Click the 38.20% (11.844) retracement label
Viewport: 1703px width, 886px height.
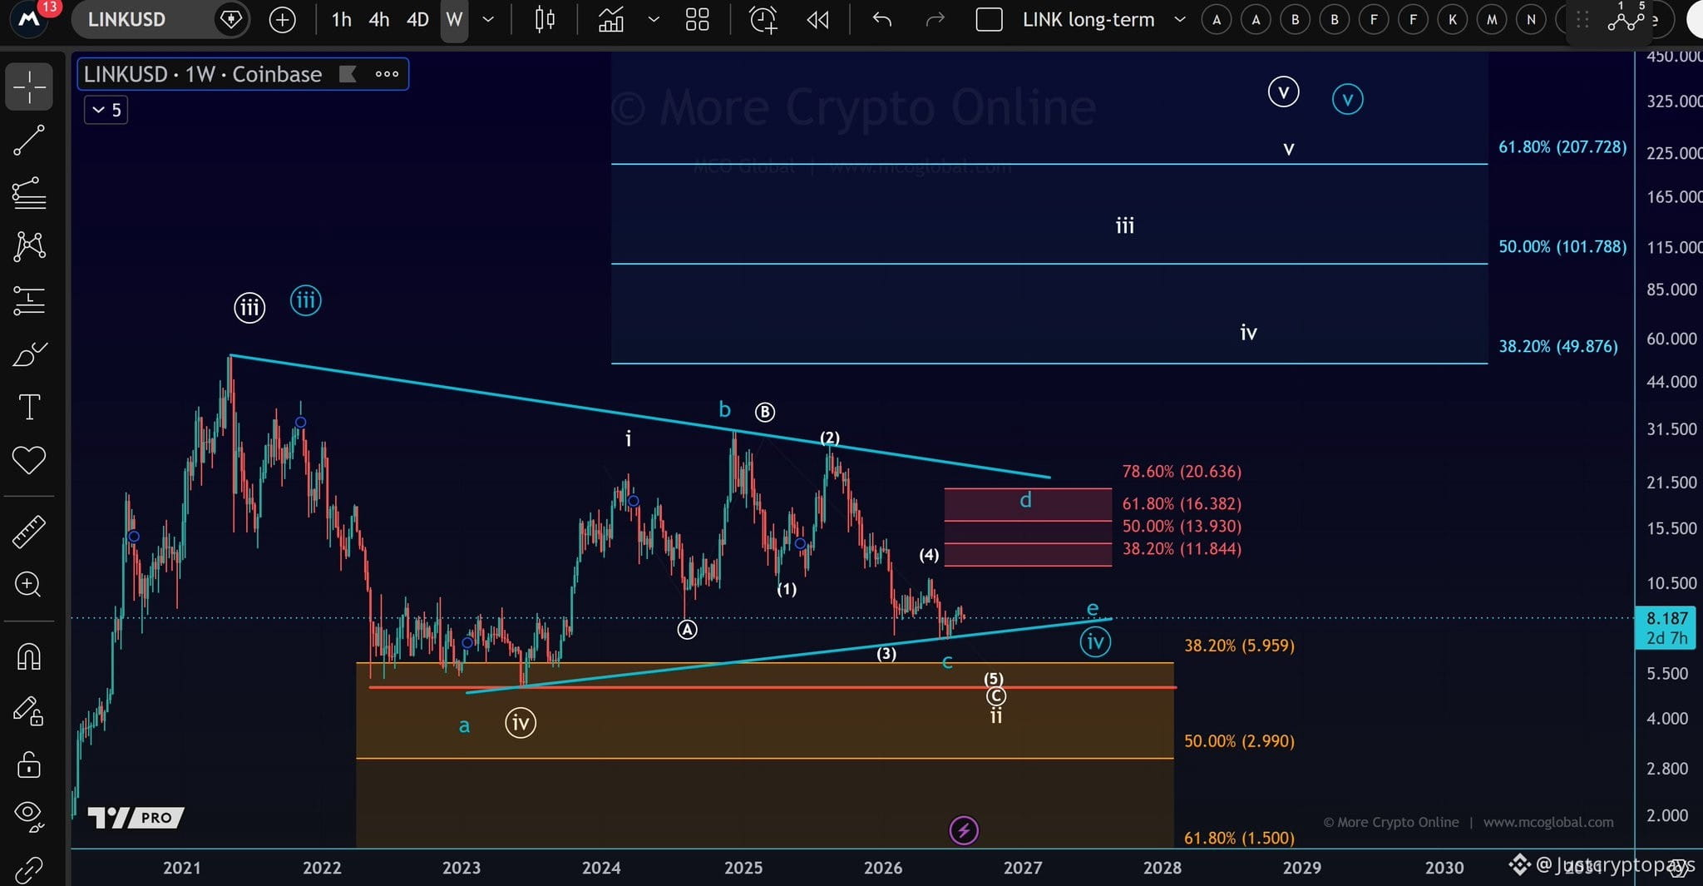tap(1182, 548)
